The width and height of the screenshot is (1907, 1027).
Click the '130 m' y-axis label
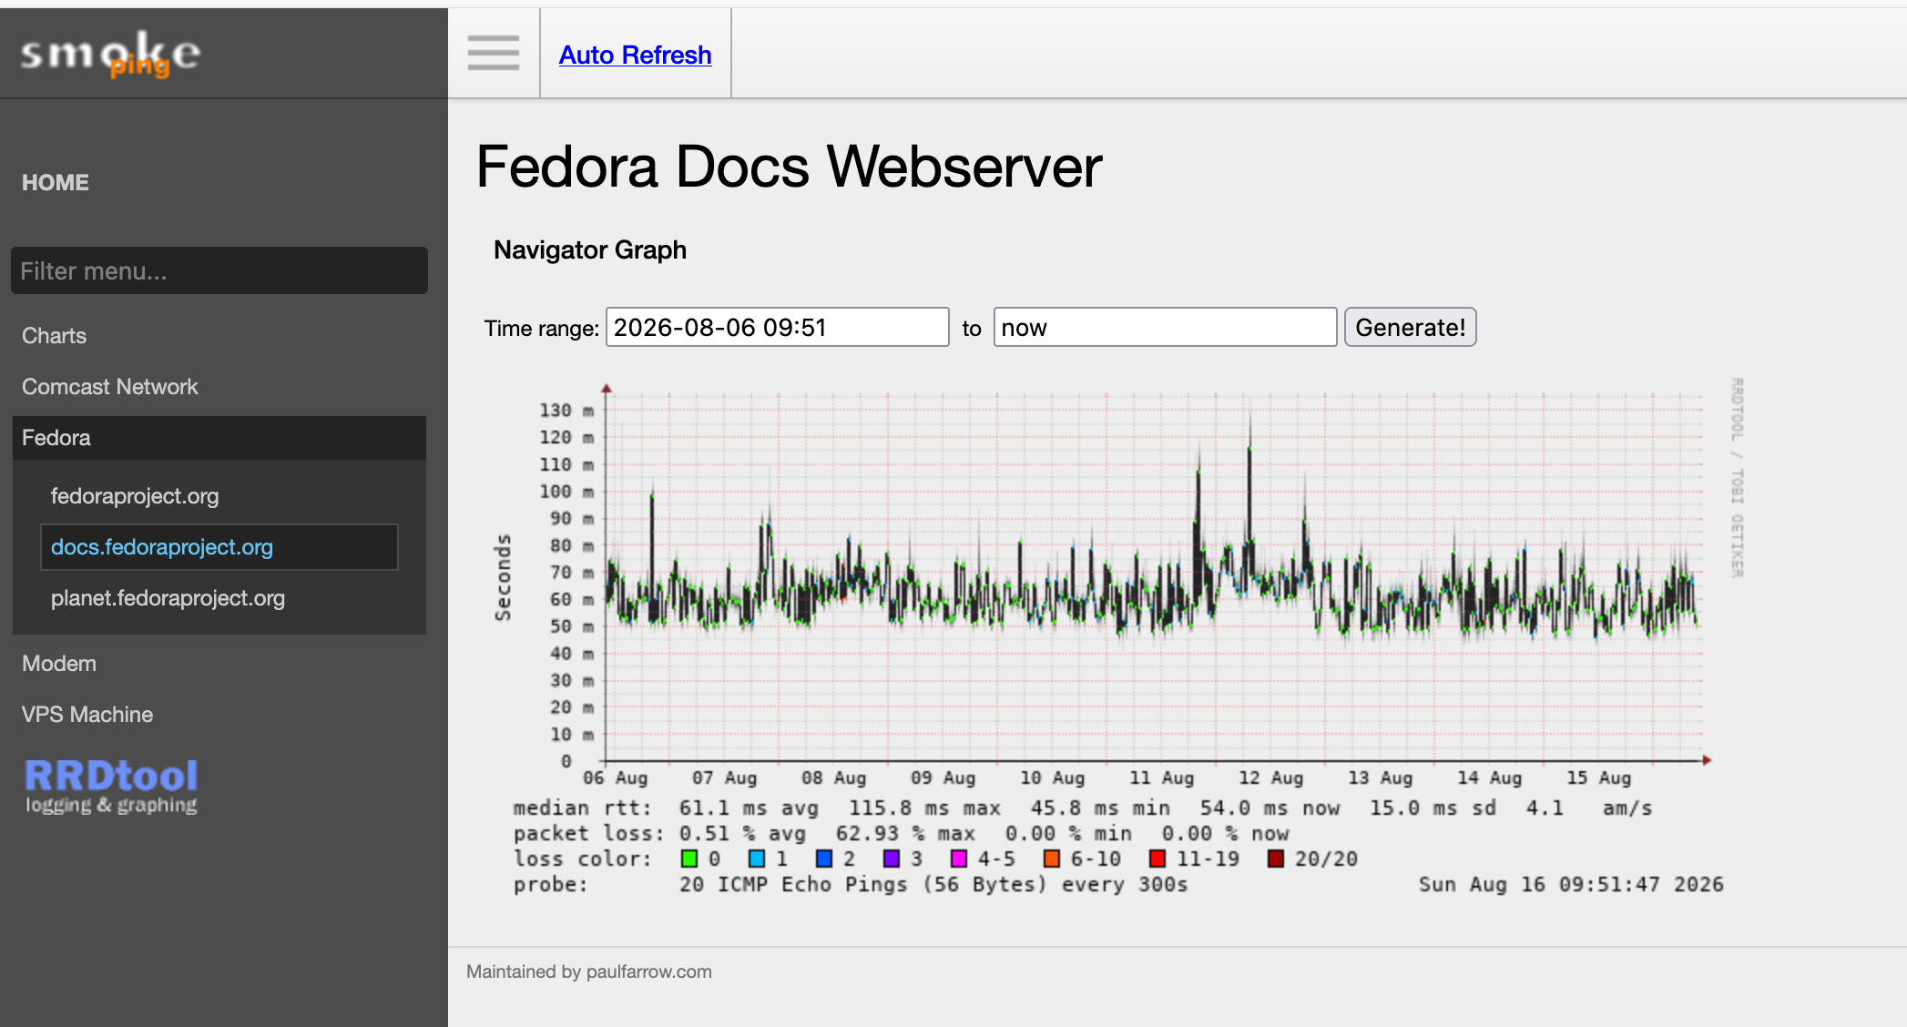click(x=566, y=411)
